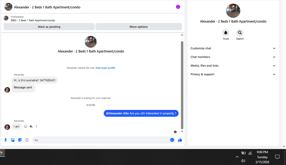Click "$900 - 2 Beds 1 Bath Apartment/condo" text
Screen dimensions: 286x165
point(33,20)
